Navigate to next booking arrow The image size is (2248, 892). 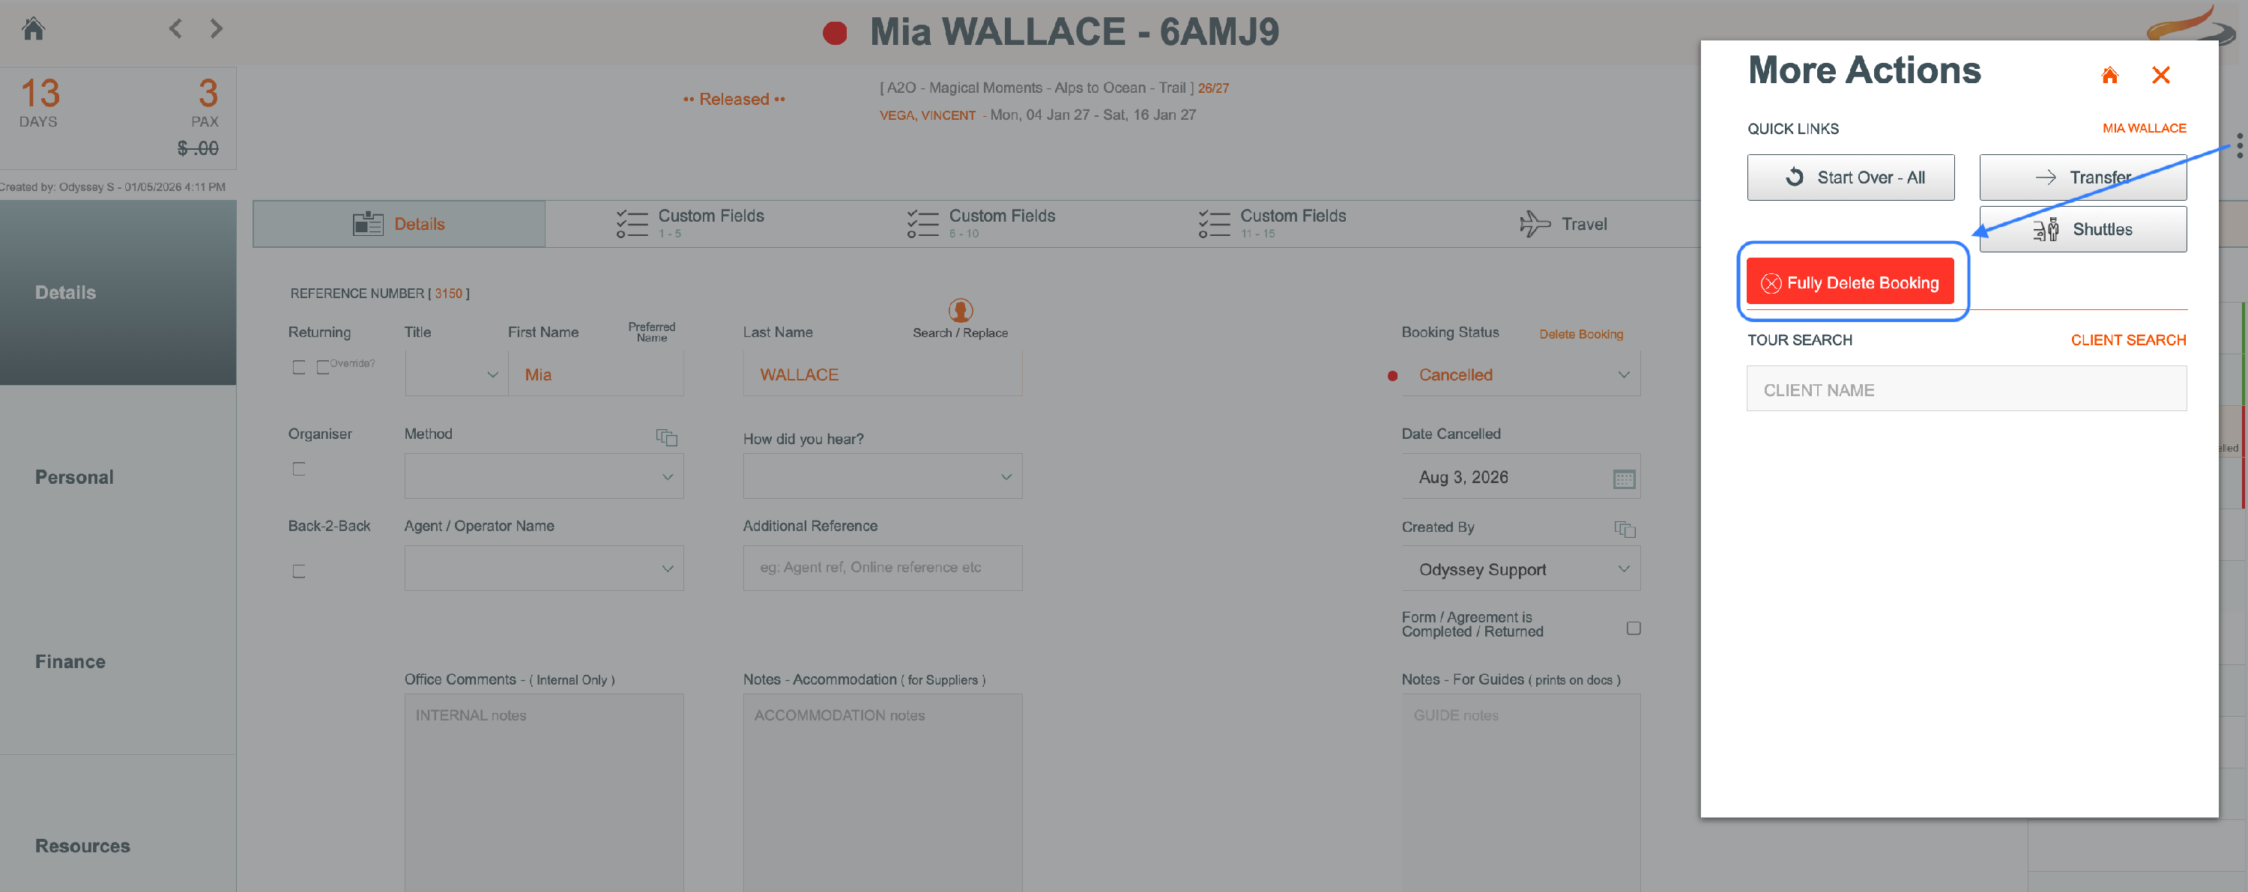click(x=217, y=28)
